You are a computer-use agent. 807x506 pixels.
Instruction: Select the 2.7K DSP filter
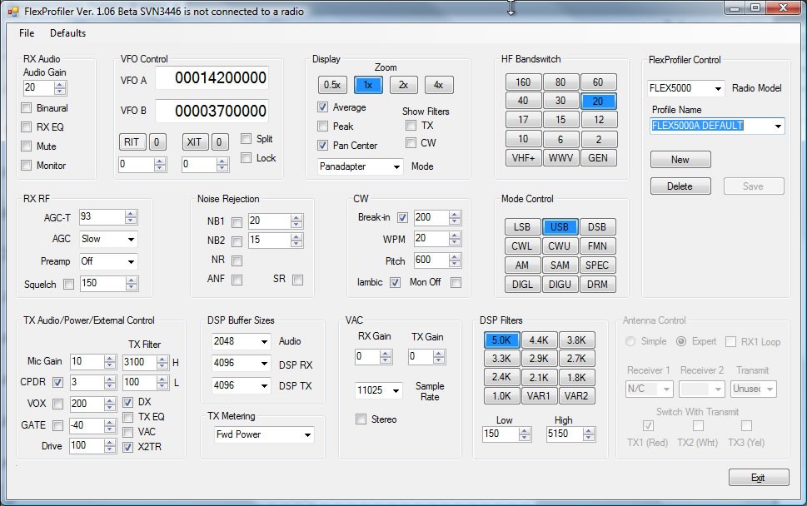(576, 359)
